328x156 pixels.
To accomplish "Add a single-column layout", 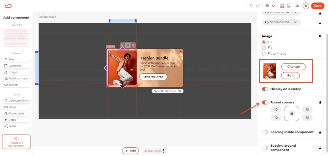I will tap(16, 31).
